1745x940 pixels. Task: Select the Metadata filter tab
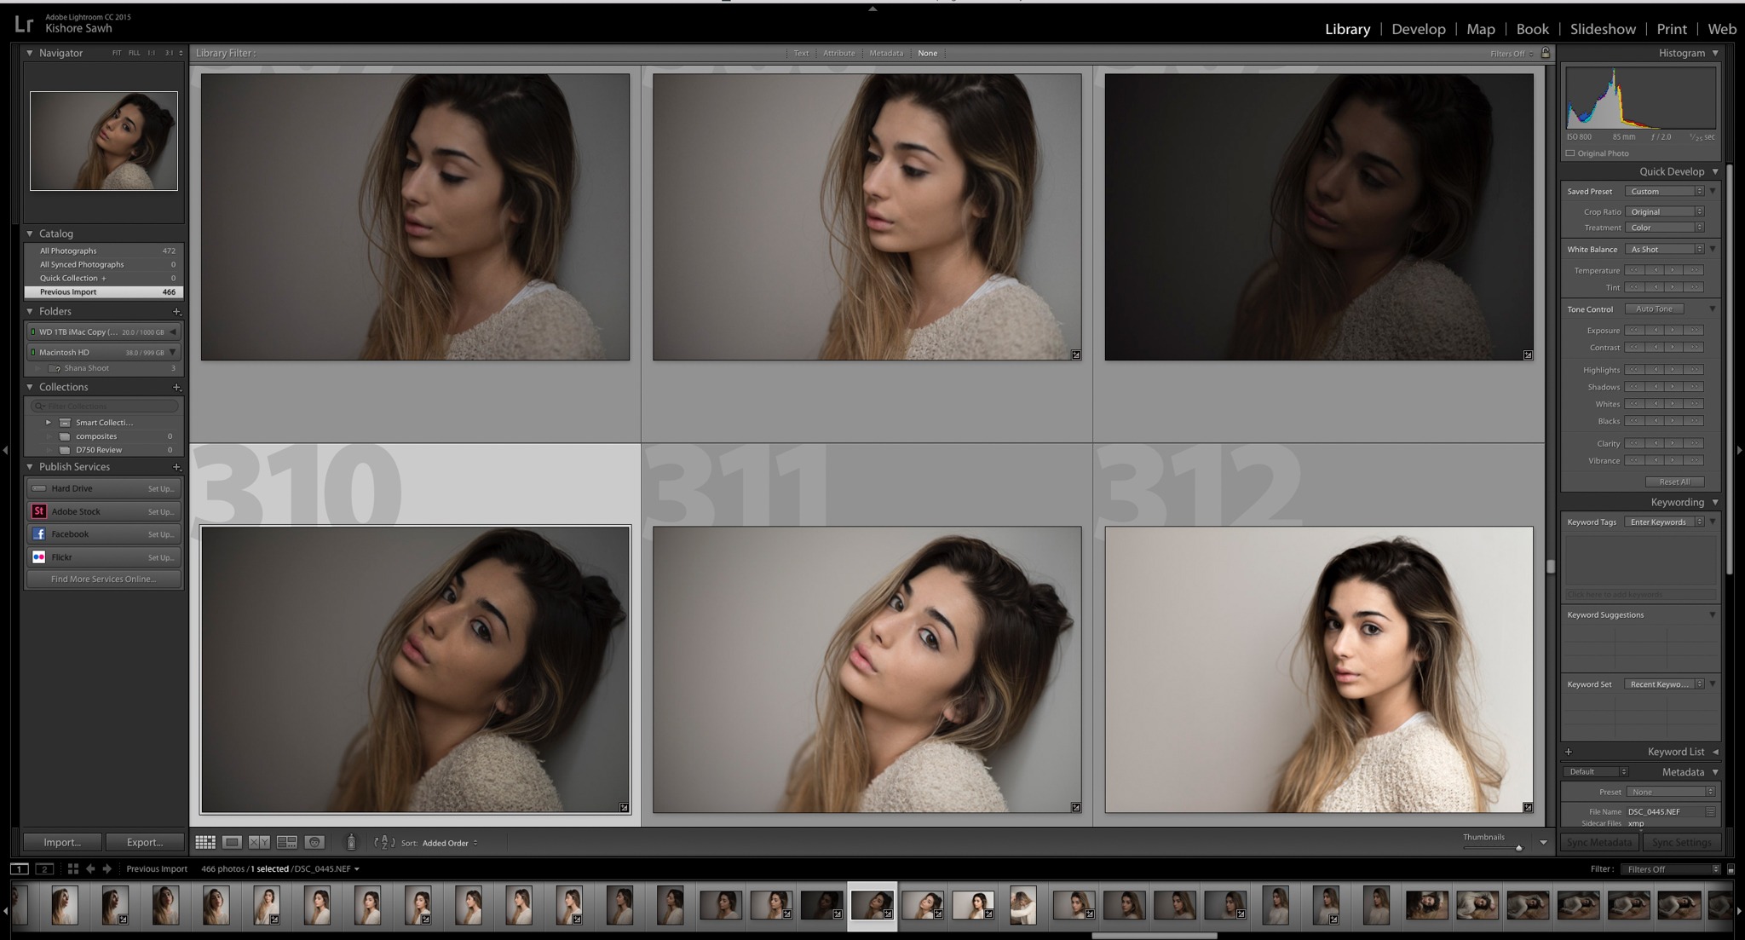pyautogui.click(x=885, y=53)
